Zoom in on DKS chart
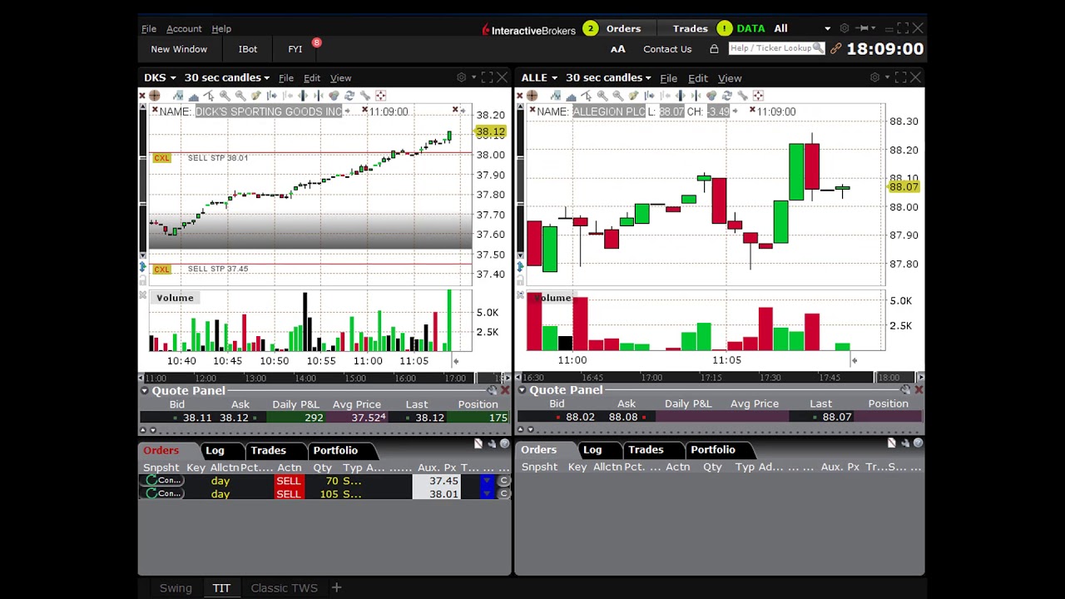Screen dimensions: 1065x599 click(225, 96)
